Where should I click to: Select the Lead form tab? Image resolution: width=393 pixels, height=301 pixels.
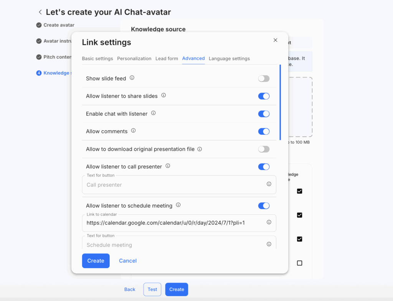167,59
